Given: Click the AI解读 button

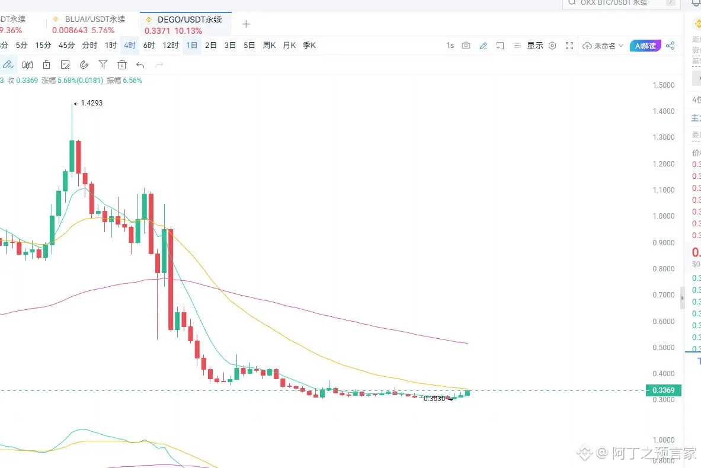Looking at the screenshot, I should pyautogui.click(x=645, y=46).
